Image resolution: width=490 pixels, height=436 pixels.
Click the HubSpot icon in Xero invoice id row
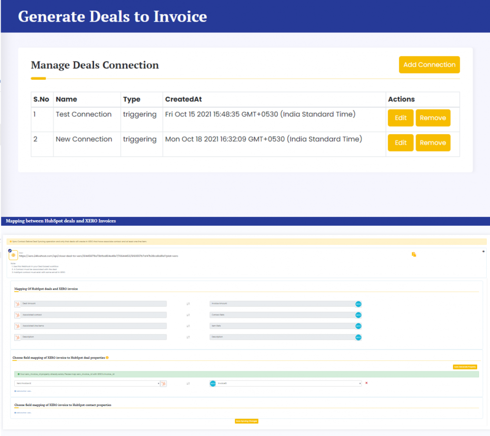[x=164, y=383]
